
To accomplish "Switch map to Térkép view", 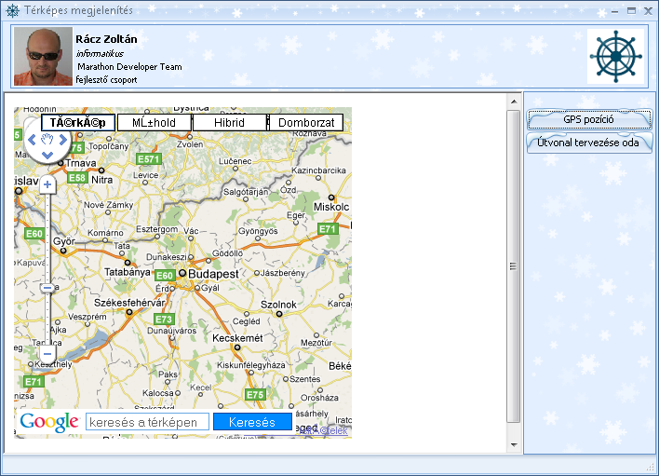I will click(78, 123).
